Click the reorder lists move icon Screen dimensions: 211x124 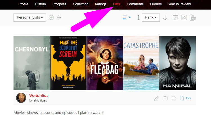click(59, 17)
